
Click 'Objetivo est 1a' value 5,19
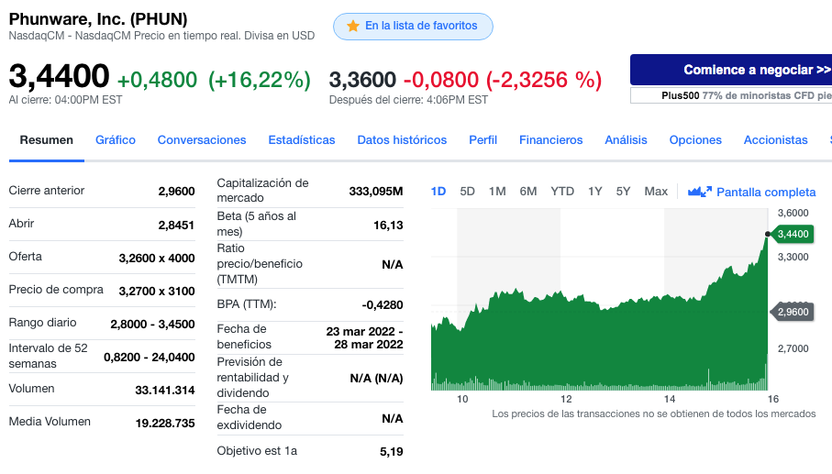coord(392,452)
